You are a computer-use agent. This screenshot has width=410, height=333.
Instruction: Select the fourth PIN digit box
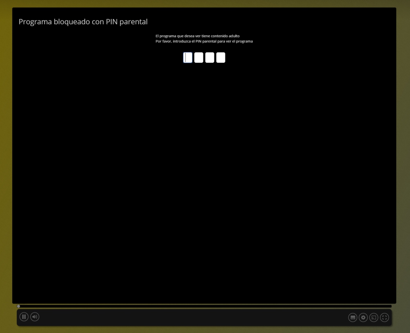[x=221, y=58]
